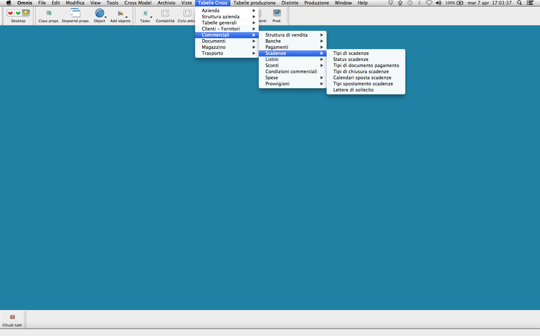Image resolution: width=540 pixels, height=336 pixels.
Task: Open the Tabelle produzione menu
Action: 254,3
